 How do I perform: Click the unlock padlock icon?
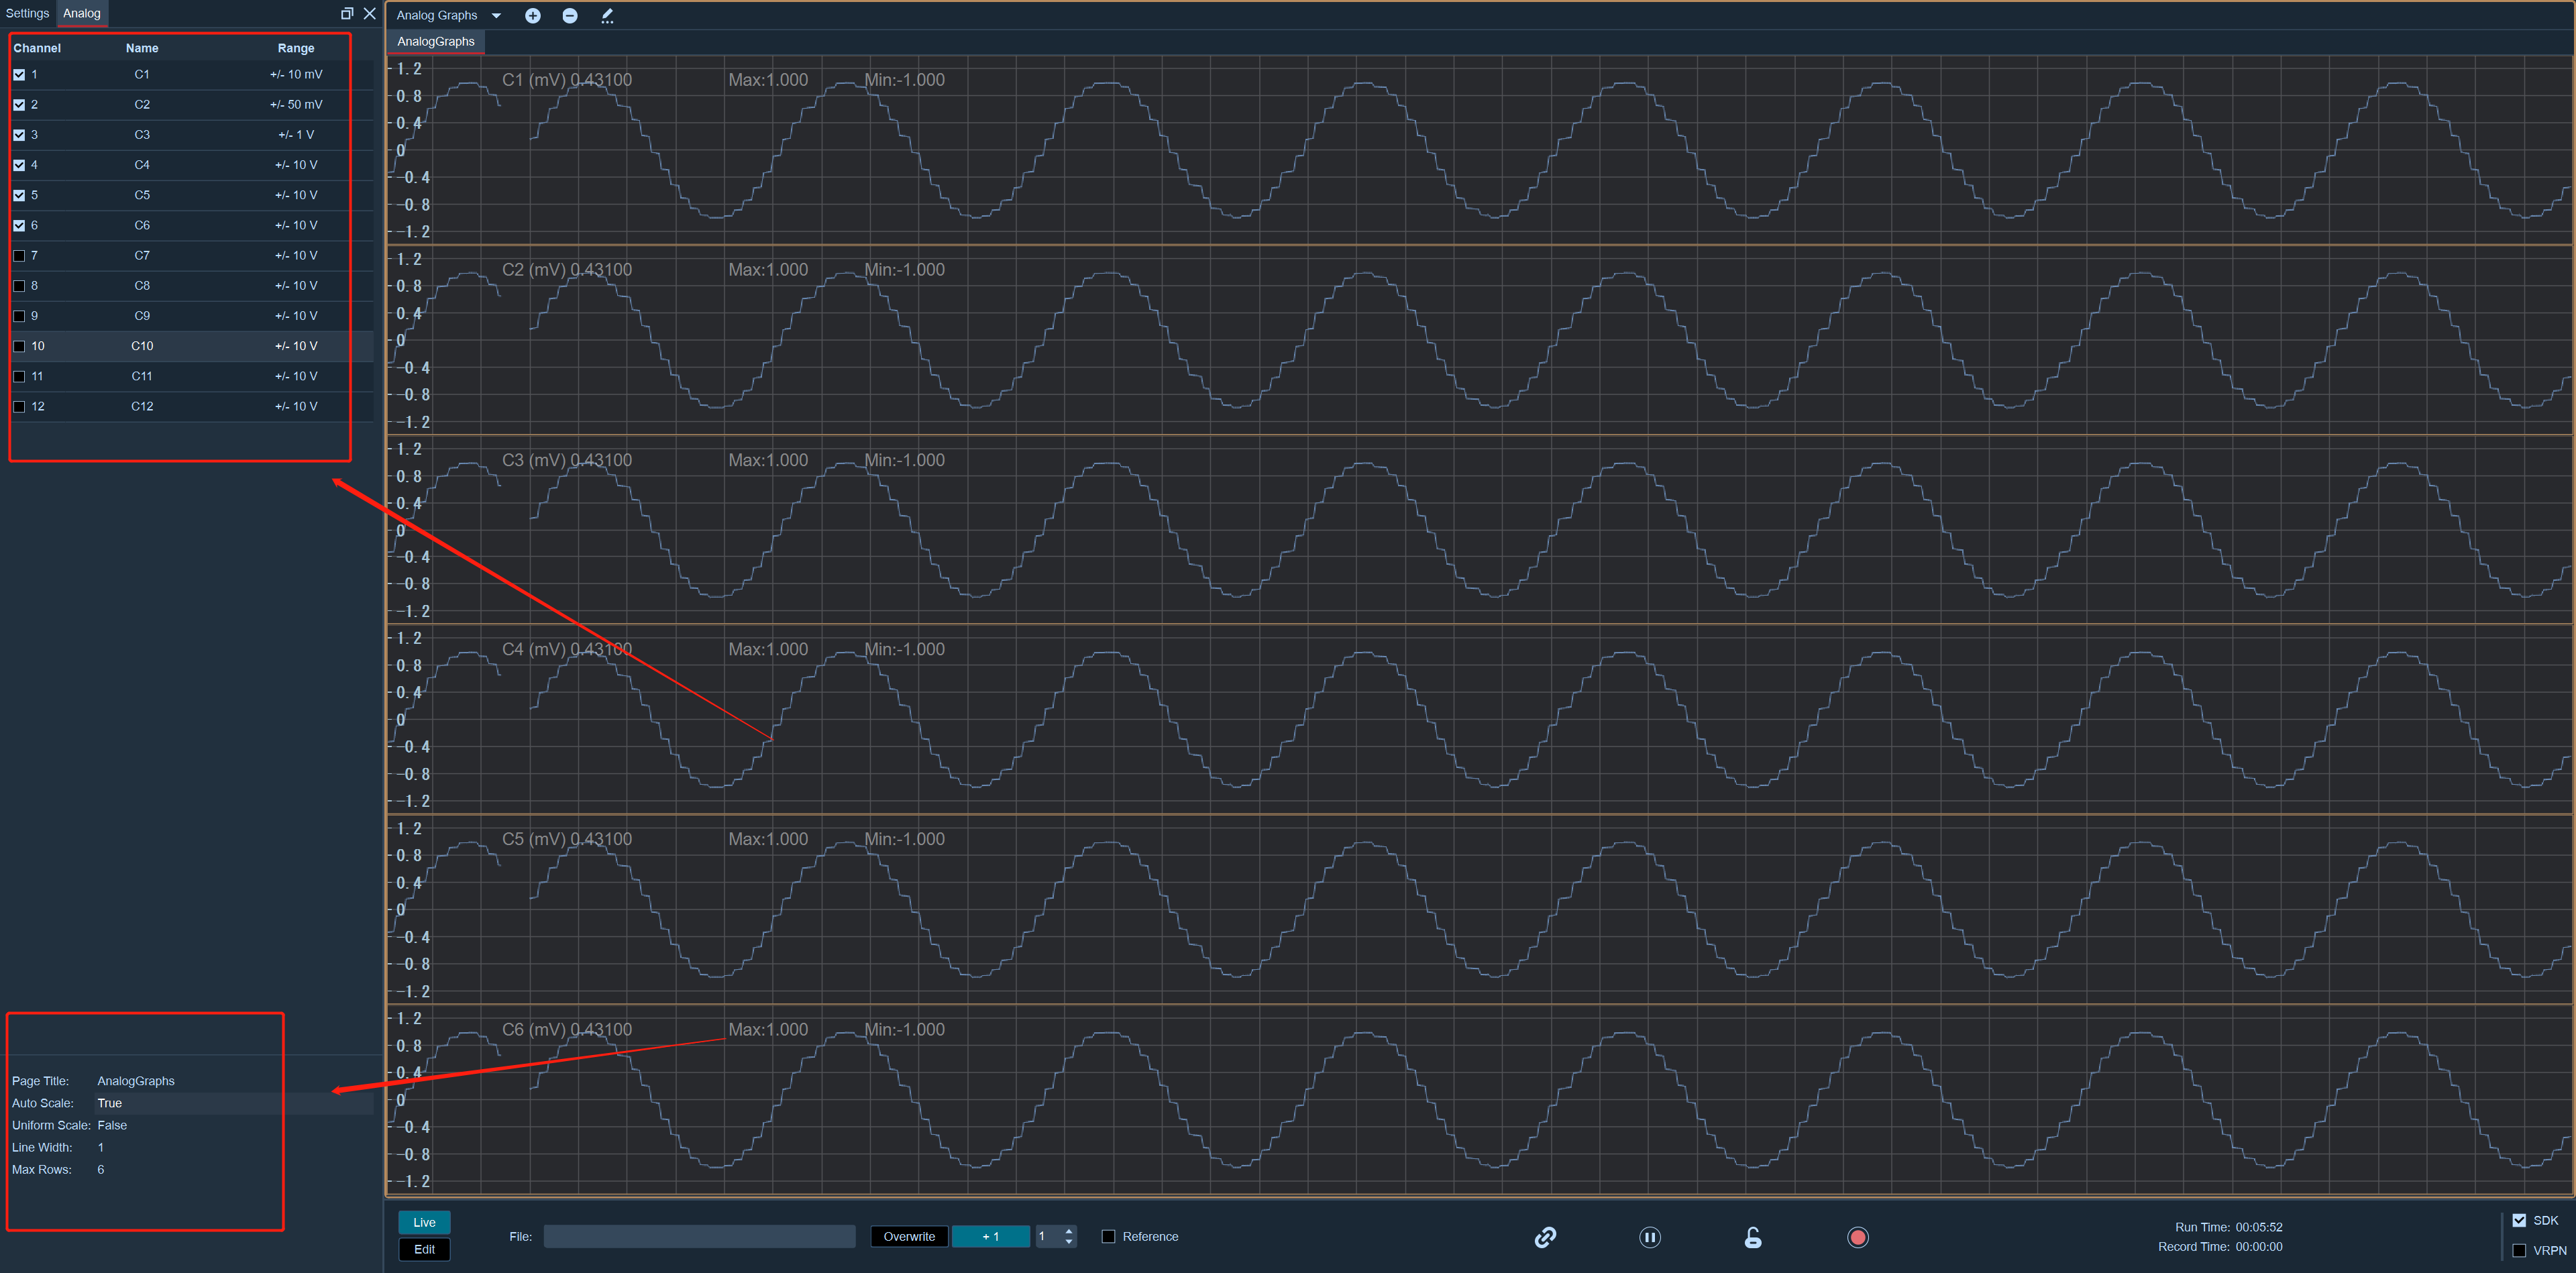(x=1753, y=1237)
